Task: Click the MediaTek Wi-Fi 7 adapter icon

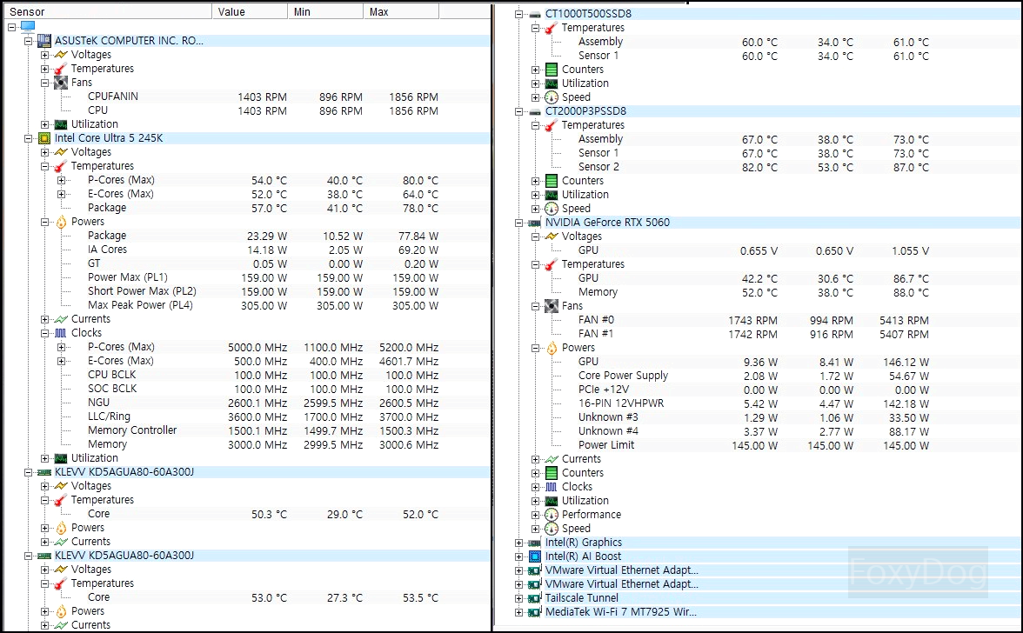Action: coord(535,612)
